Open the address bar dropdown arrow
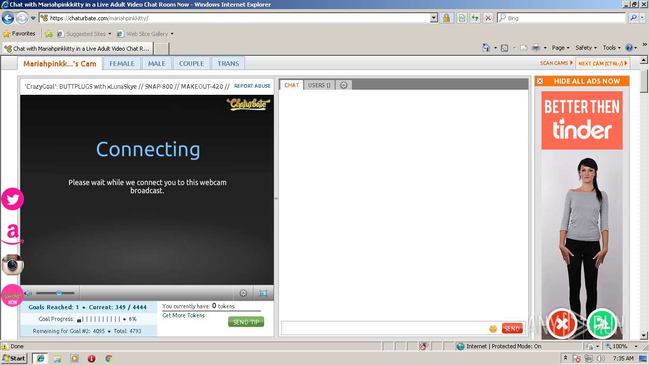 coord(434,18)
